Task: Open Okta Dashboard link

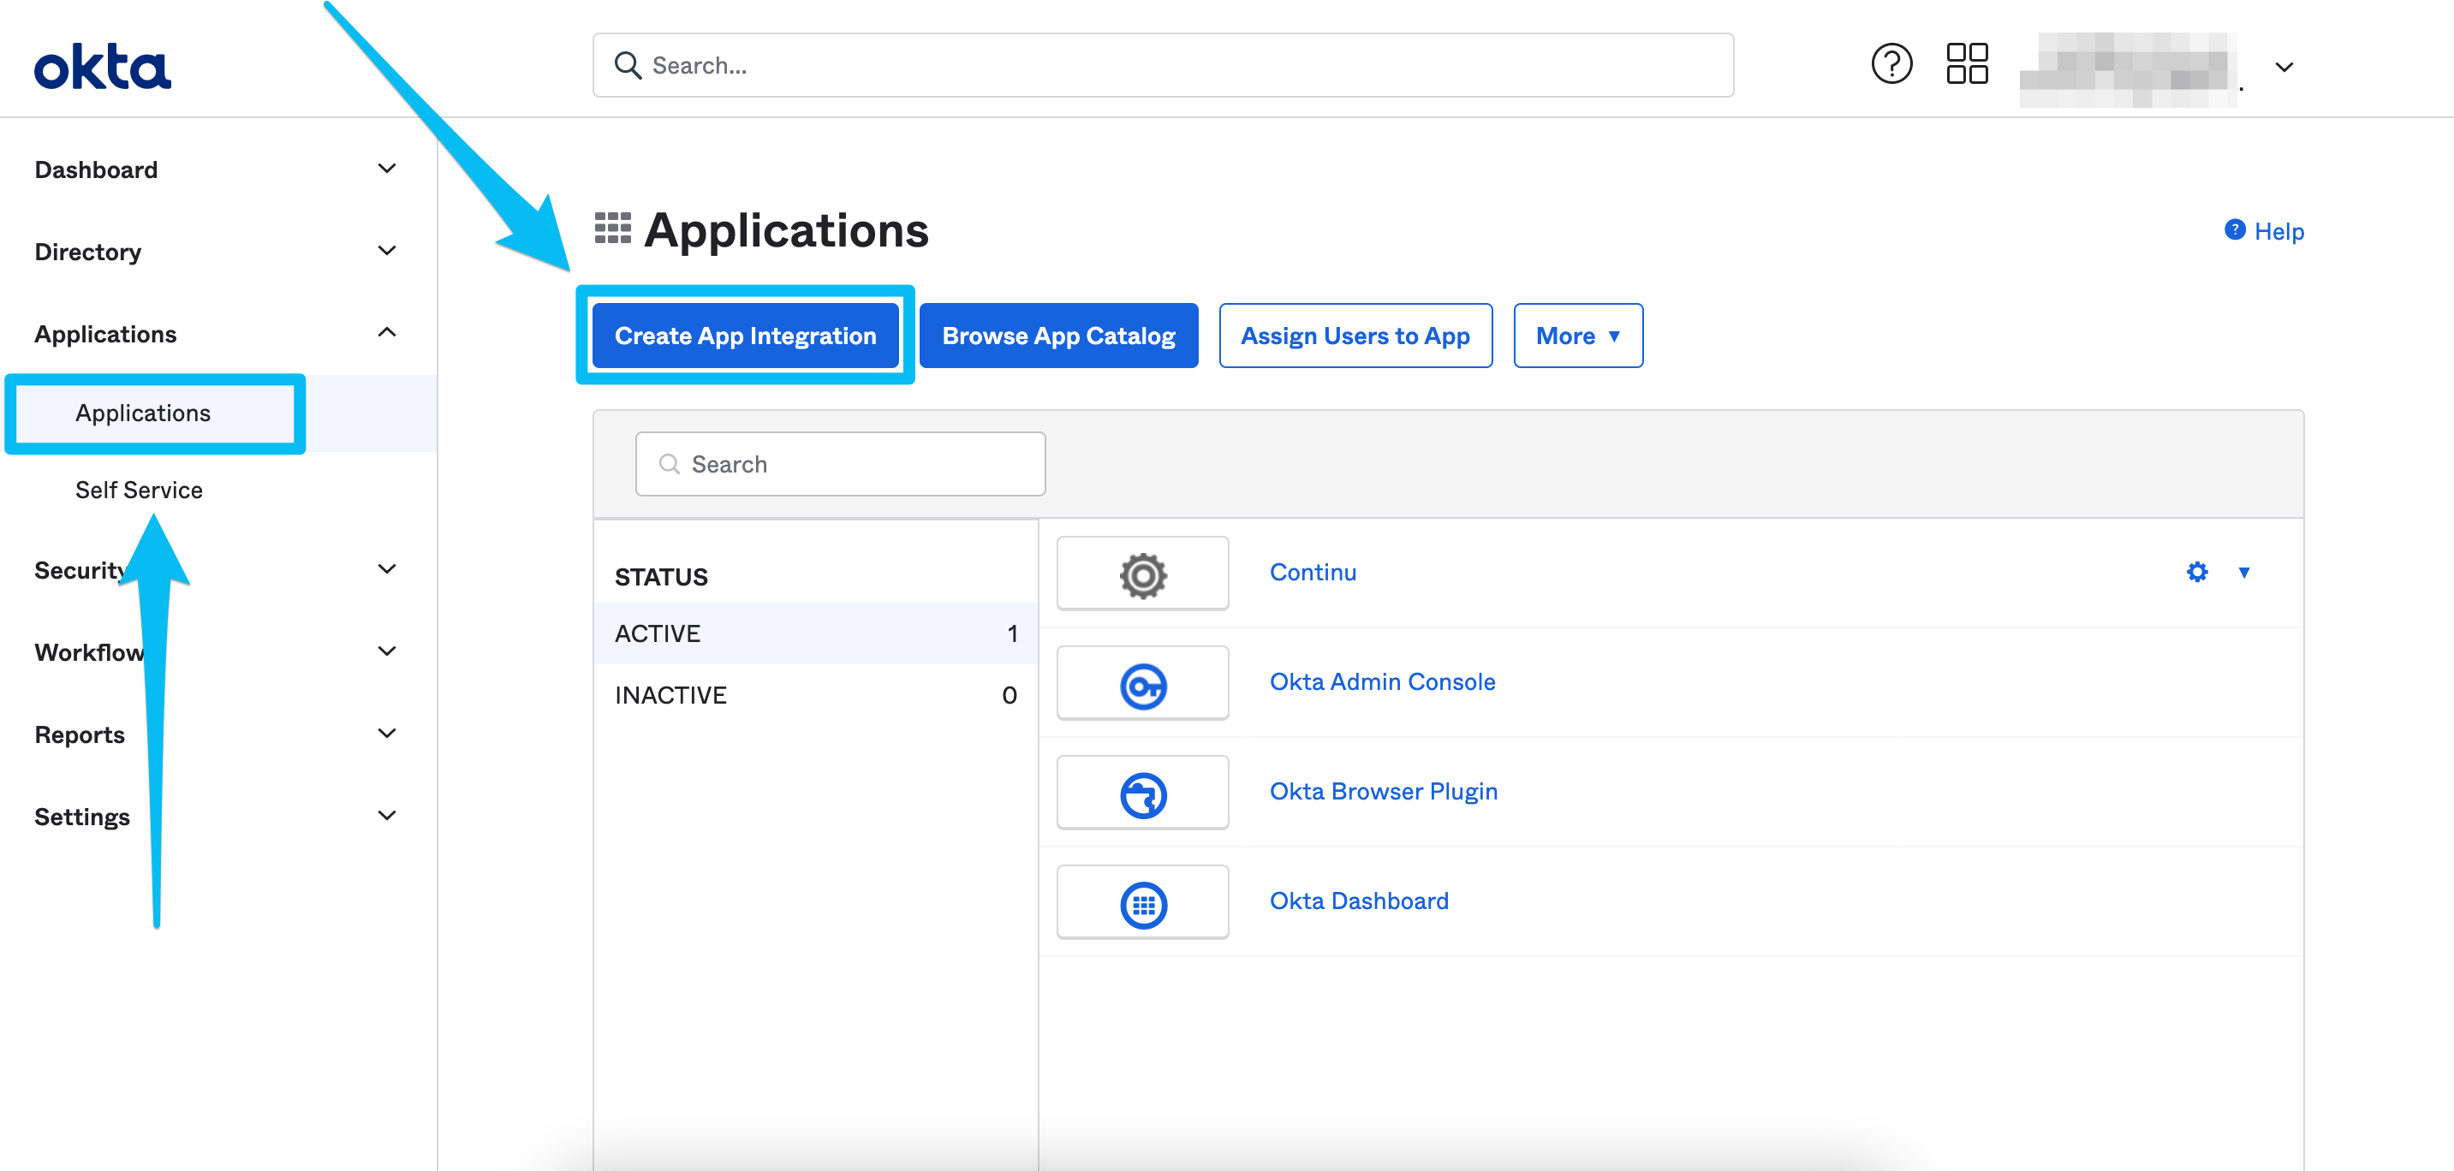Action: pos(1359,901)
